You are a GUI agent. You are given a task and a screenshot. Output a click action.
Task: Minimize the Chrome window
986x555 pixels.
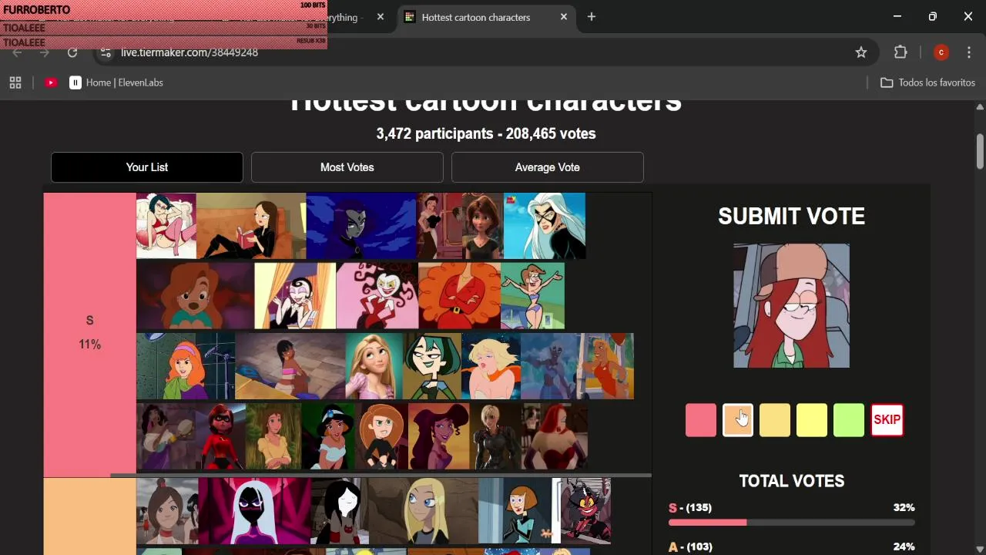(897, 17)
